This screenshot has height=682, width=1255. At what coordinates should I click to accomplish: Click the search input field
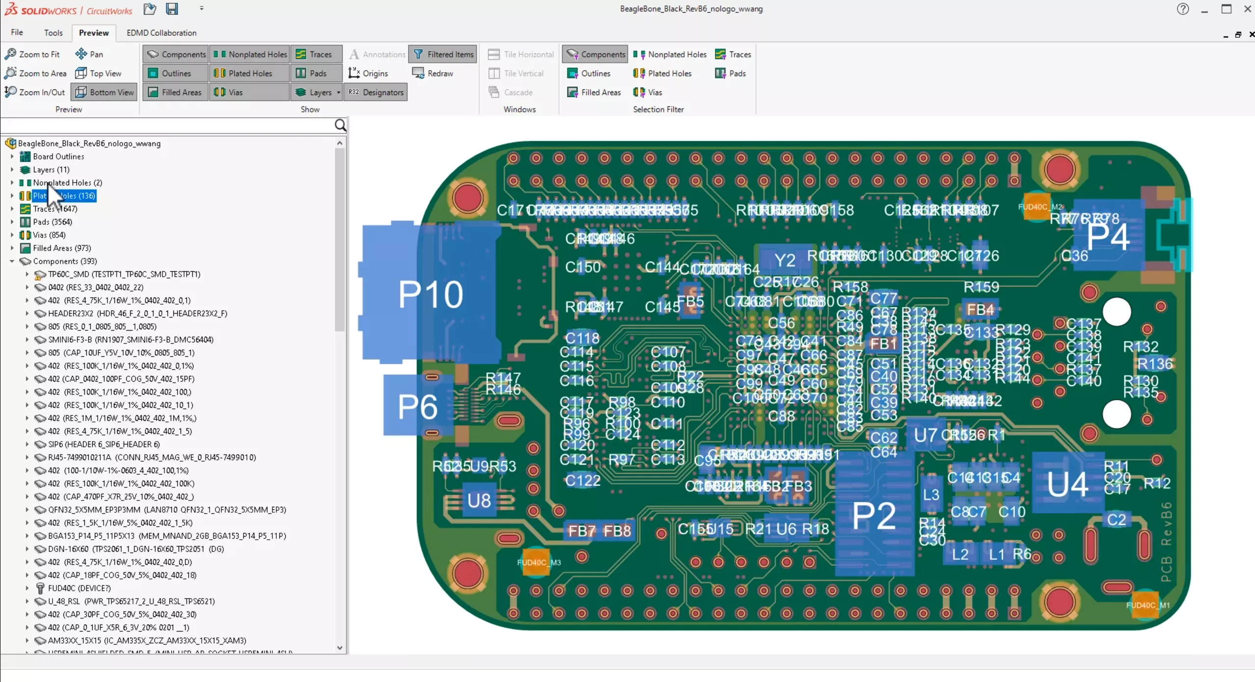[x=167, y=126]
